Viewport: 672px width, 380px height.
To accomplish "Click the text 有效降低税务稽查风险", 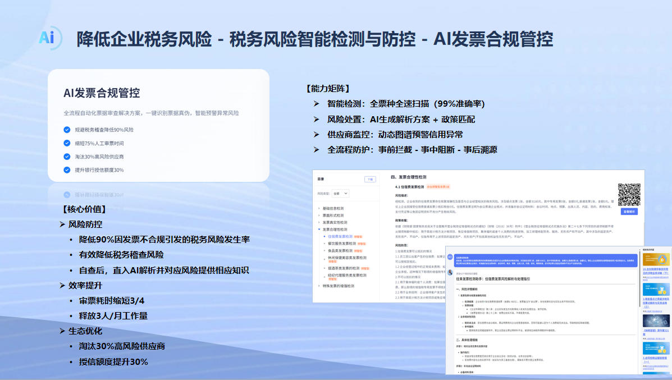I will [x=121, y=255].
